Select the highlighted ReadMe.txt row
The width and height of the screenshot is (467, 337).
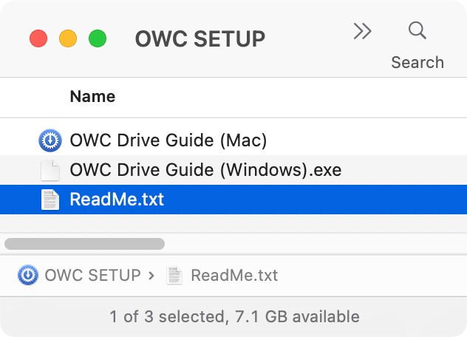click(234, 200)
